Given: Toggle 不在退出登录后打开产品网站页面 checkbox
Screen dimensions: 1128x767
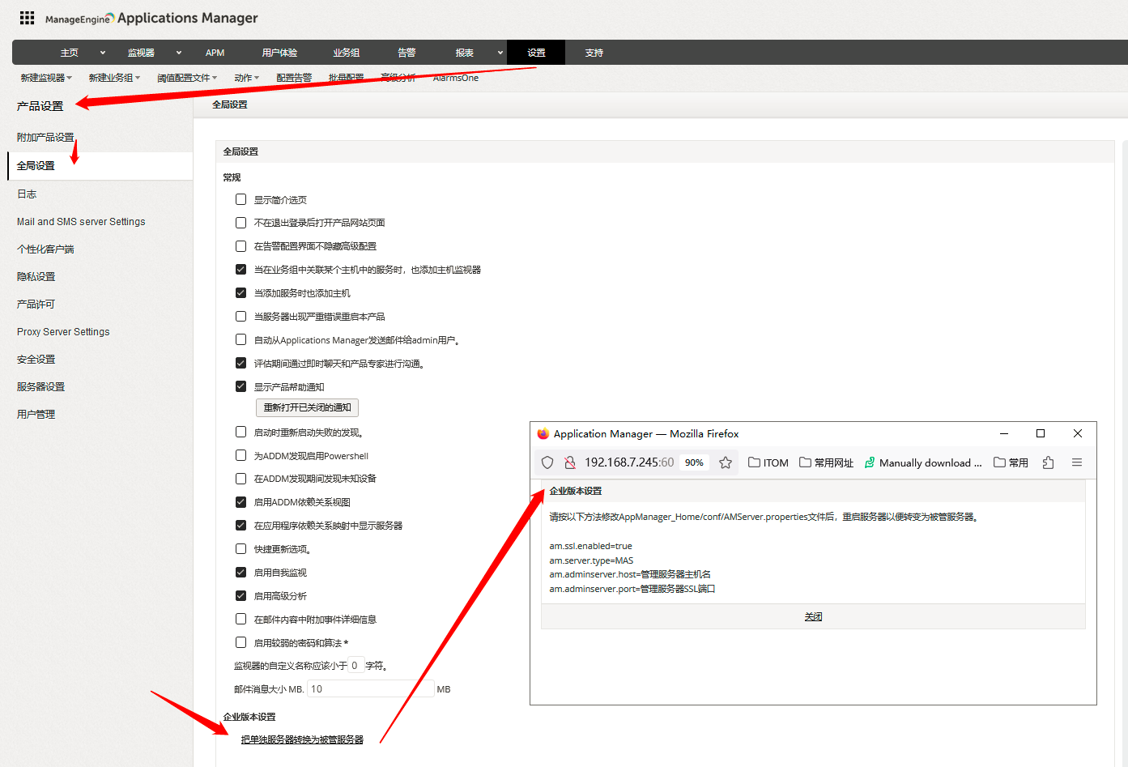Looking at the screenshot, I should tap(240, 223).
